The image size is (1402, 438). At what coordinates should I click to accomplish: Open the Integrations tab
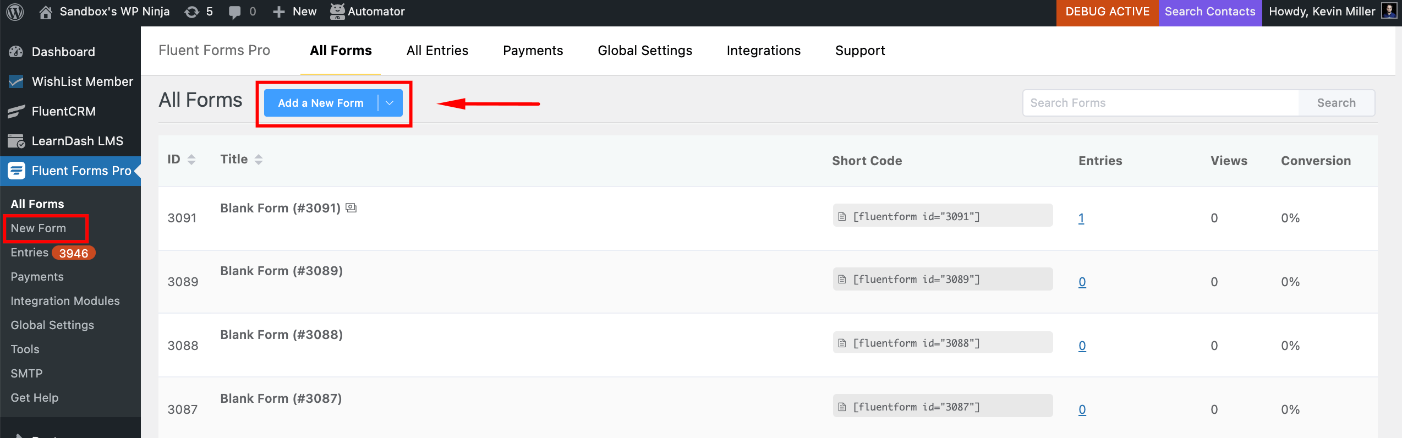(763, 51)
